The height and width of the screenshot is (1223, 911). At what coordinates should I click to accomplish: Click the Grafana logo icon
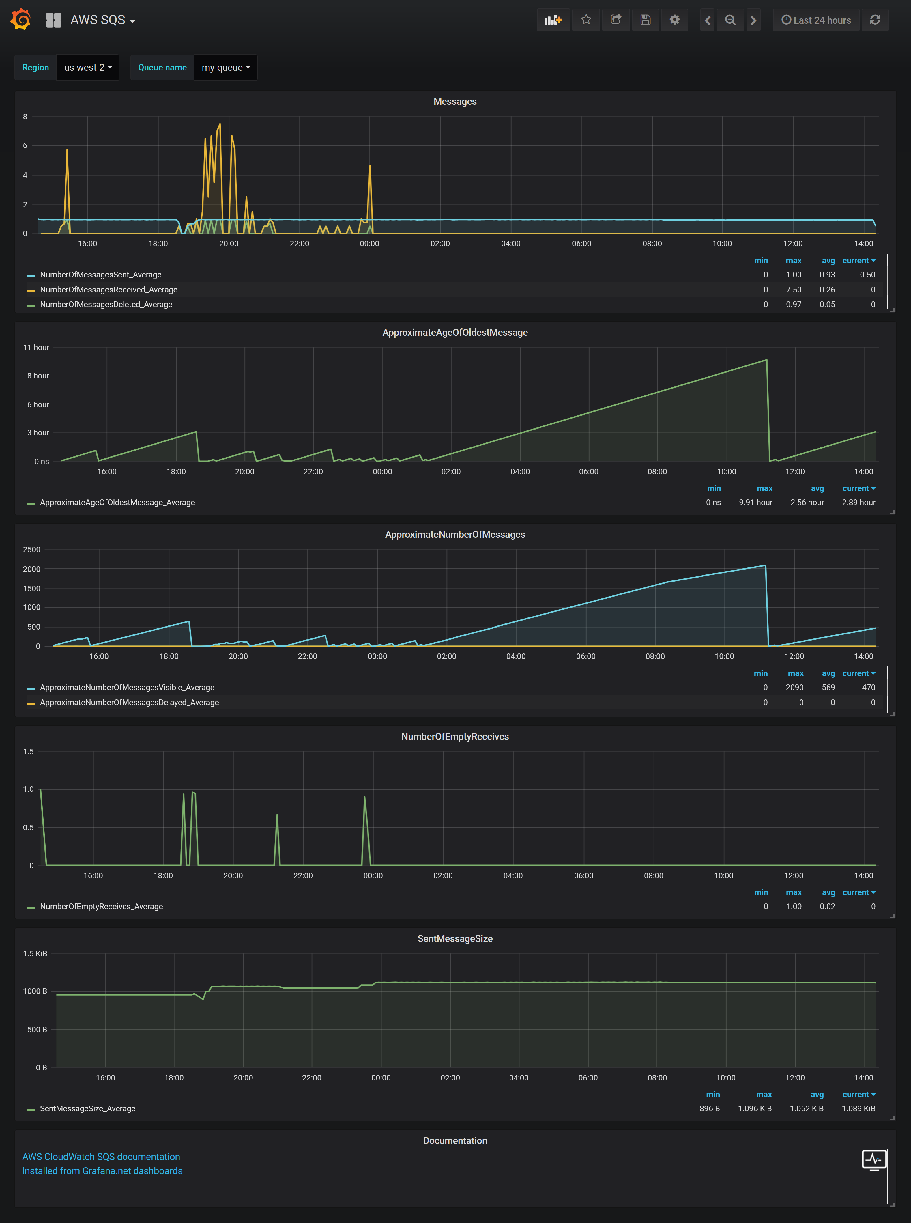(20, 20)
